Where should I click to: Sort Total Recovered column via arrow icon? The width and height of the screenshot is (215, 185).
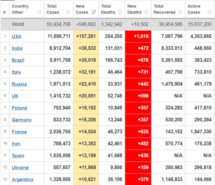(180, 12)
